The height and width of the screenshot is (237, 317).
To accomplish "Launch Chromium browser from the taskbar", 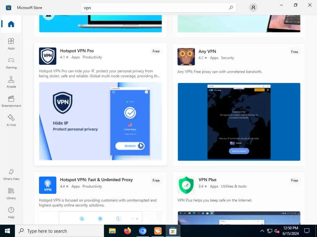I will [142, 231].
